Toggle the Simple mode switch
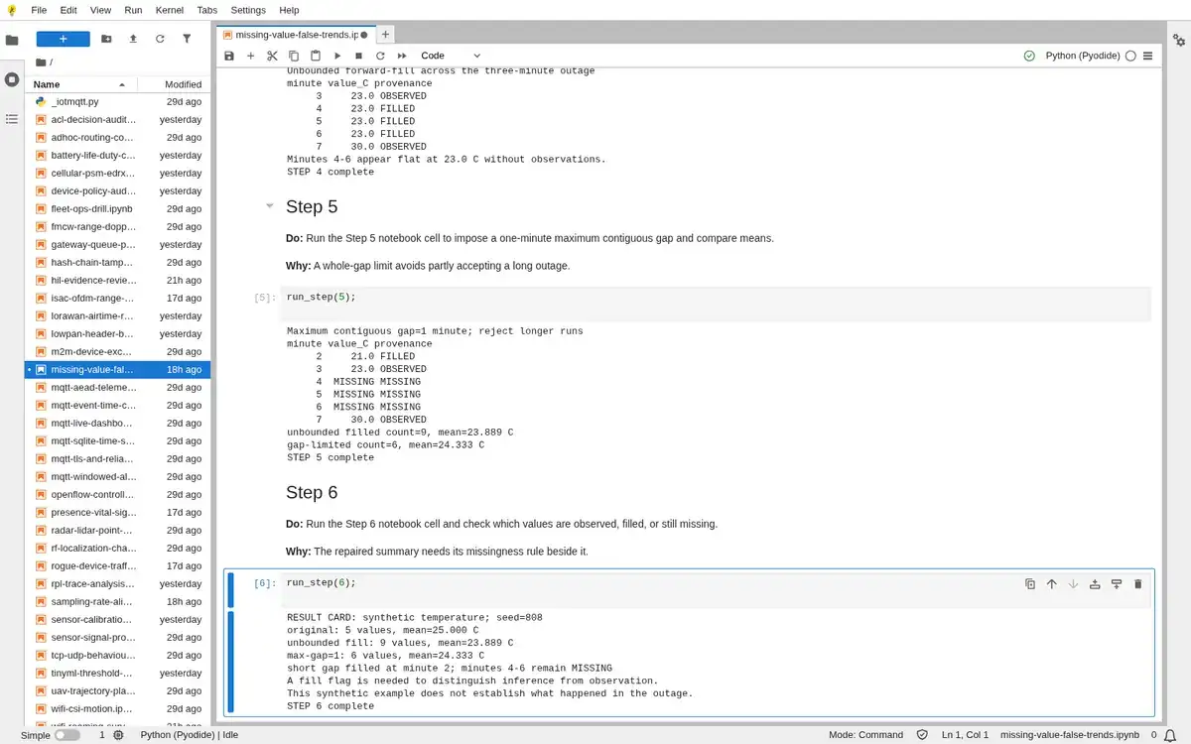This screenshot has width=1191, height=744. [x=67, y=735]
